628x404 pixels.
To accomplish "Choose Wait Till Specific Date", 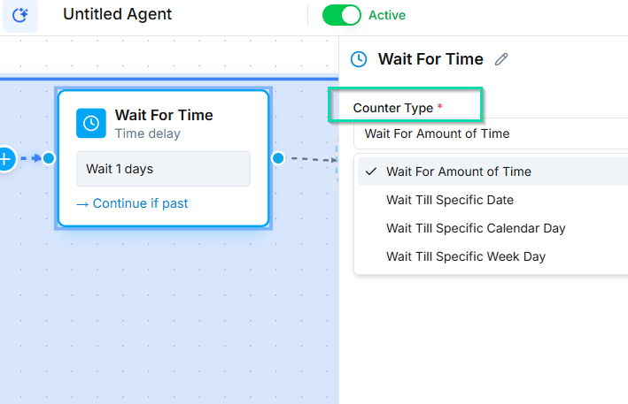I will [x=450, y=200].
